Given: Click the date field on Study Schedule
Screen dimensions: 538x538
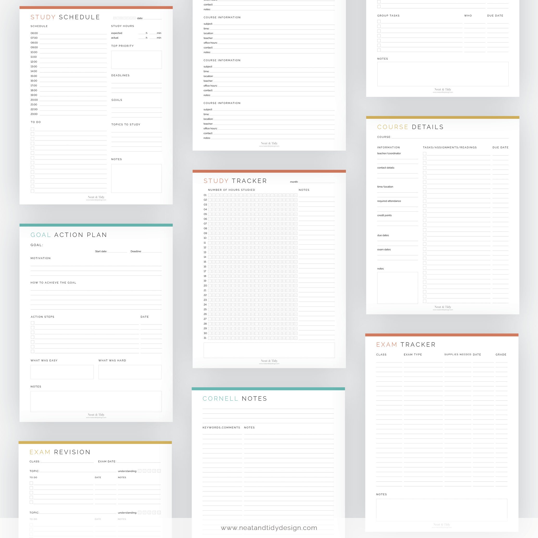Looking at the screenshot, I should tap(153, 18).
